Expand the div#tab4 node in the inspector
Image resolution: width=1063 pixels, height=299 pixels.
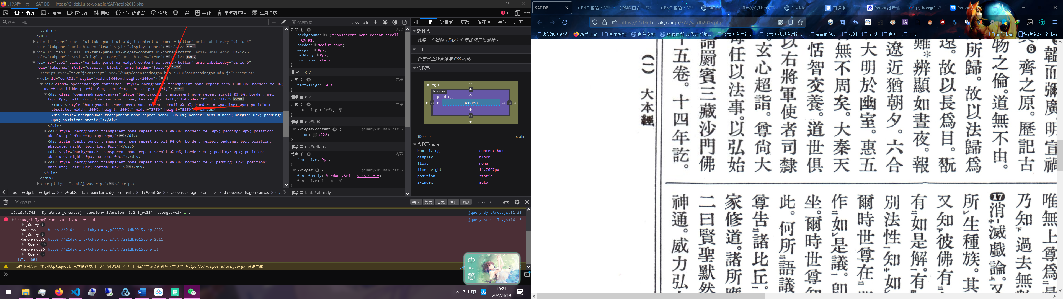(x=34, y=41)
